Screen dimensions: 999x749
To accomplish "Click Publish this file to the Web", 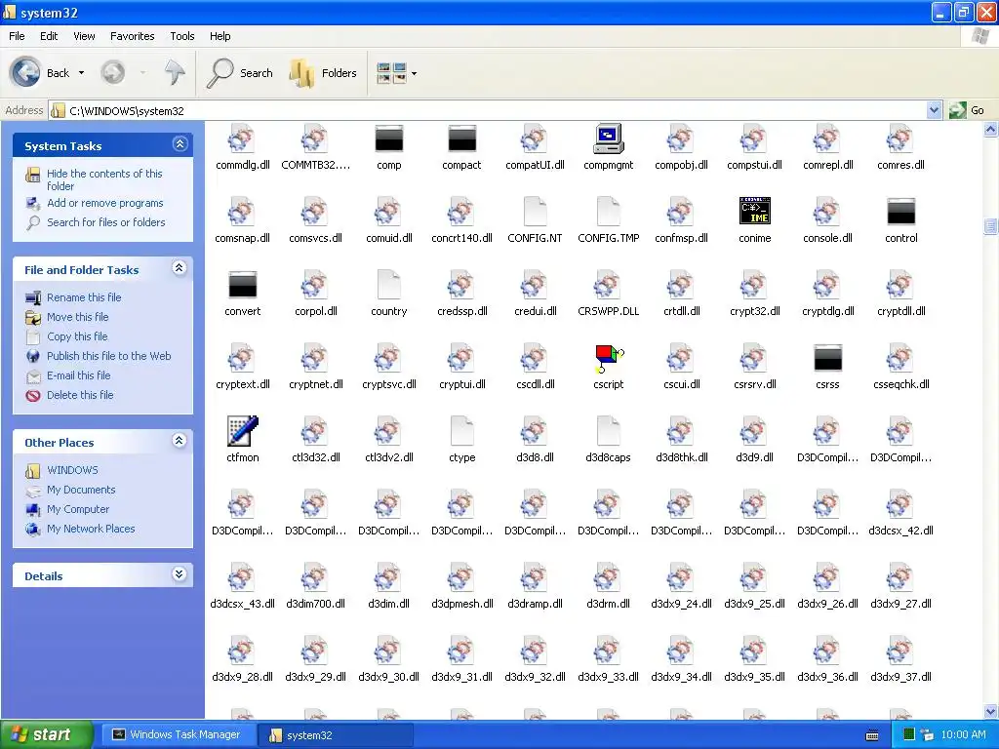I will [x=109, y=356].
